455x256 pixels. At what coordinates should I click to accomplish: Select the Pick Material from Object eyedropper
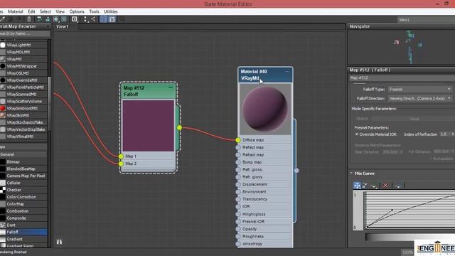[x=3, y=19]
